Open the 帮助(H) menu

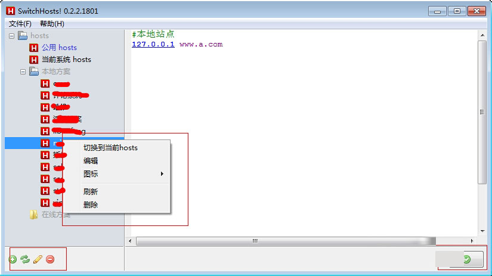(52, 24)
